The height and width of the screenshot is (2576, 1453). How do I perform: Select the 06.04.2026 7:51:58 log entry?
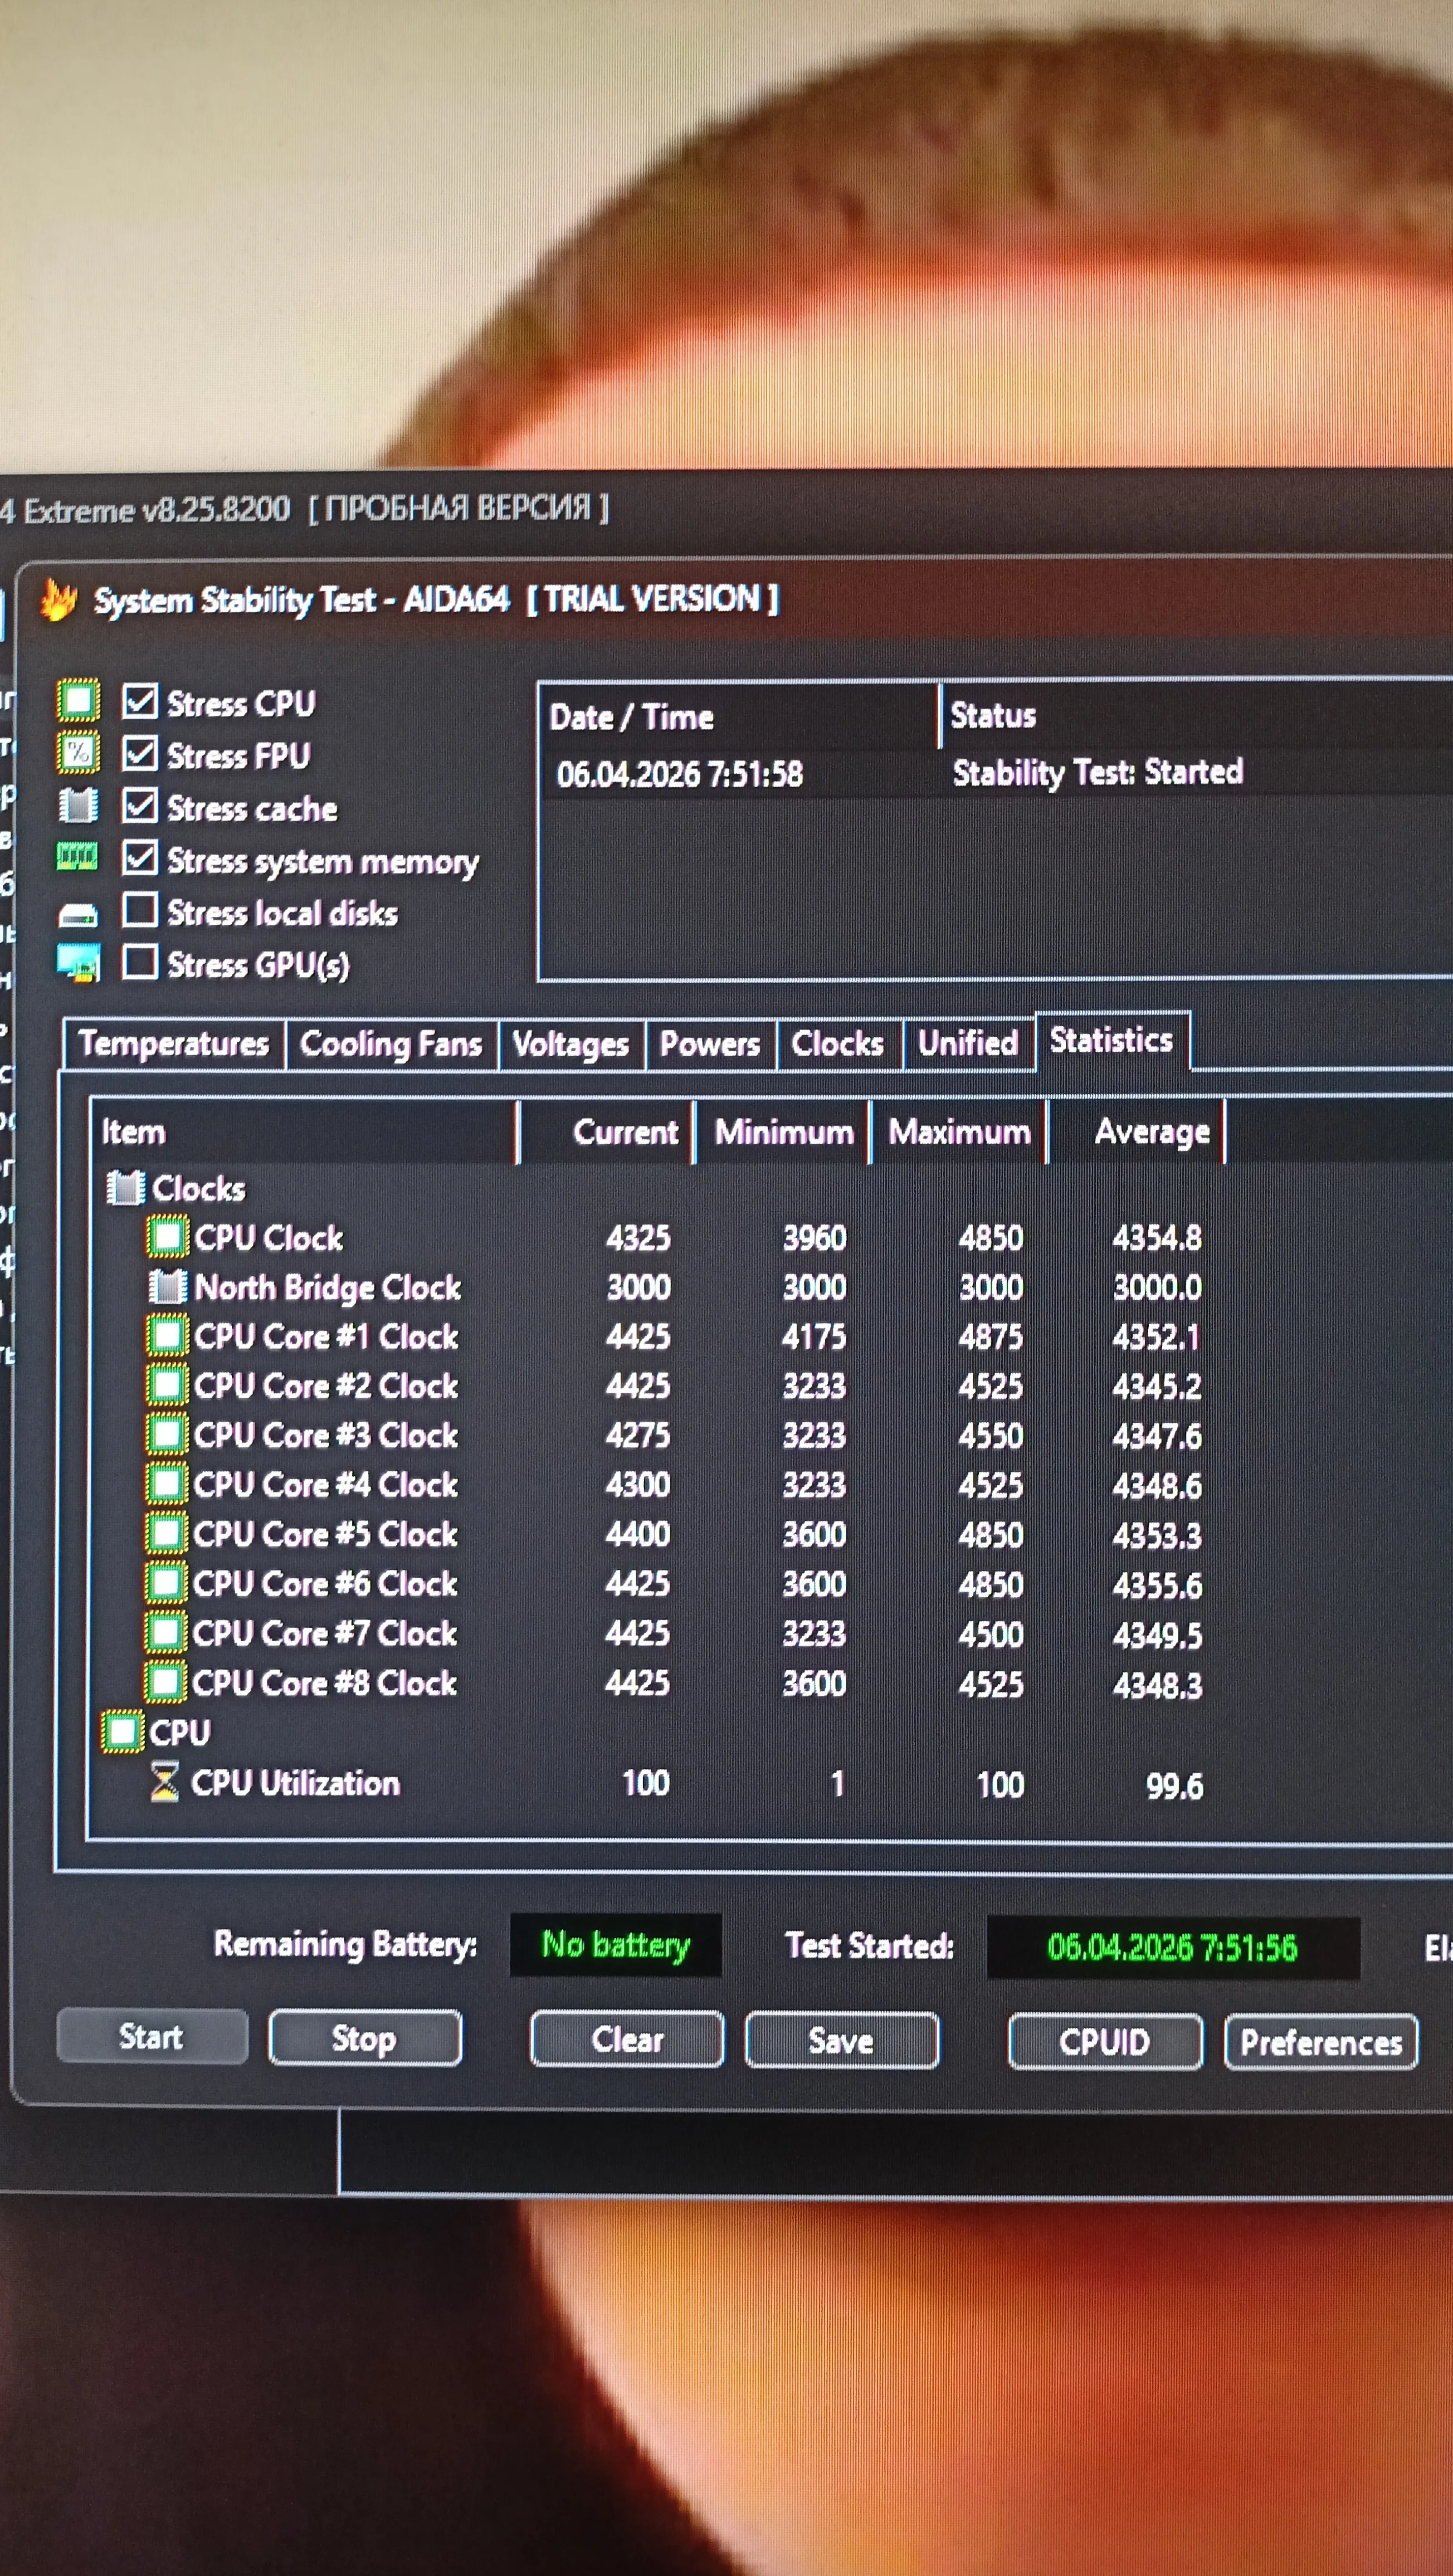[x=680, y=774]
